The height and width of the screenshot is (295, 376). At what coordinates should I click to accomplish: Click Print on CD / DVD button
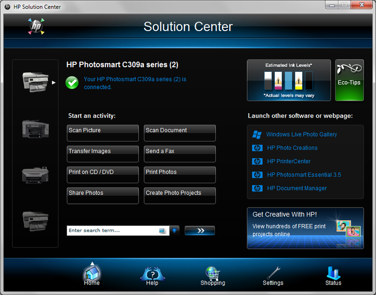(102, 175)
